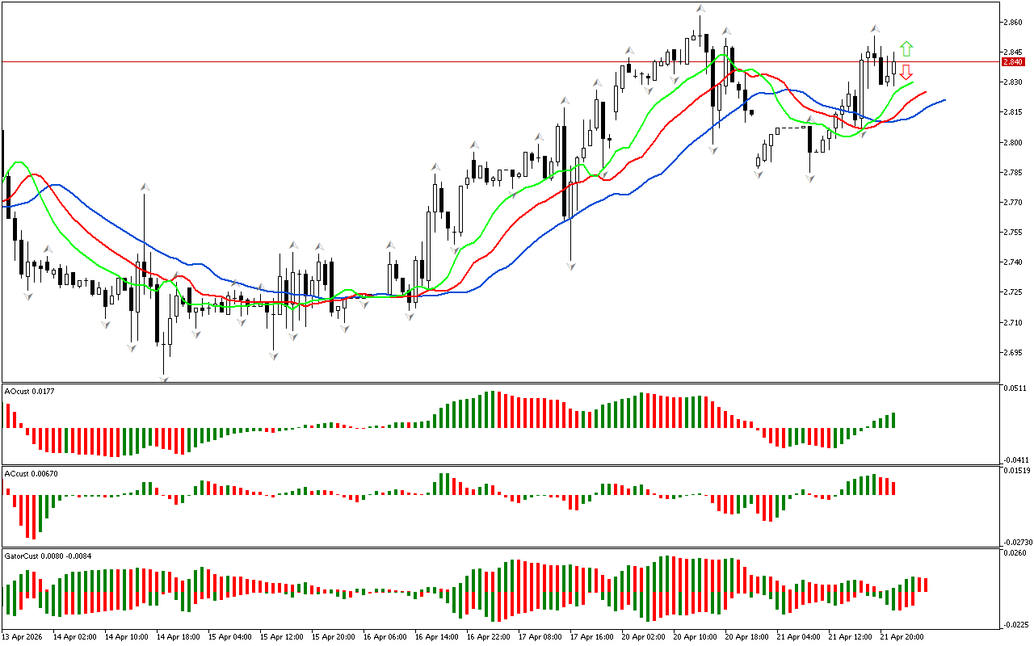Select the green Alligator lips line end
1034x646 pixels.
coord(913,82)
